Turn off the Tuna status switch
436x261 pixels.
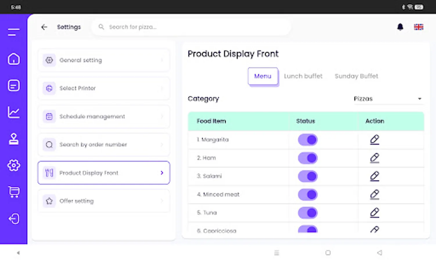tap(308, 213)
